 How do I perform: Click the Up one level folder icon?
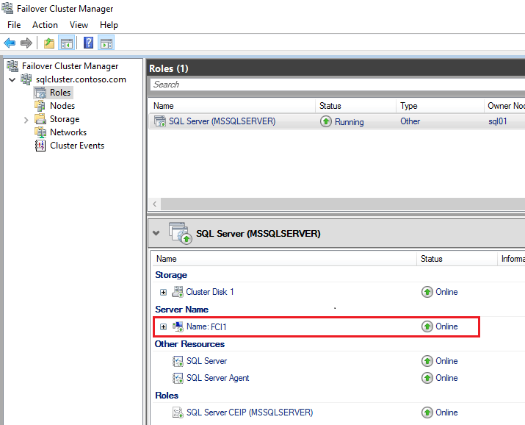[x=49, y=43]
